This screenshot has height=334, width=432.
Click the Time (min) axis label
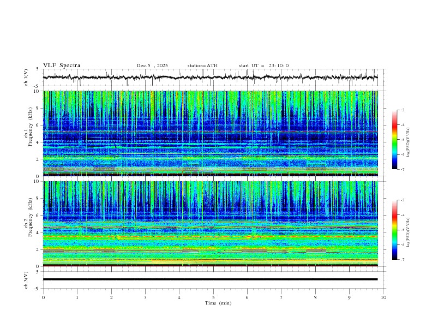pos(218,303)
